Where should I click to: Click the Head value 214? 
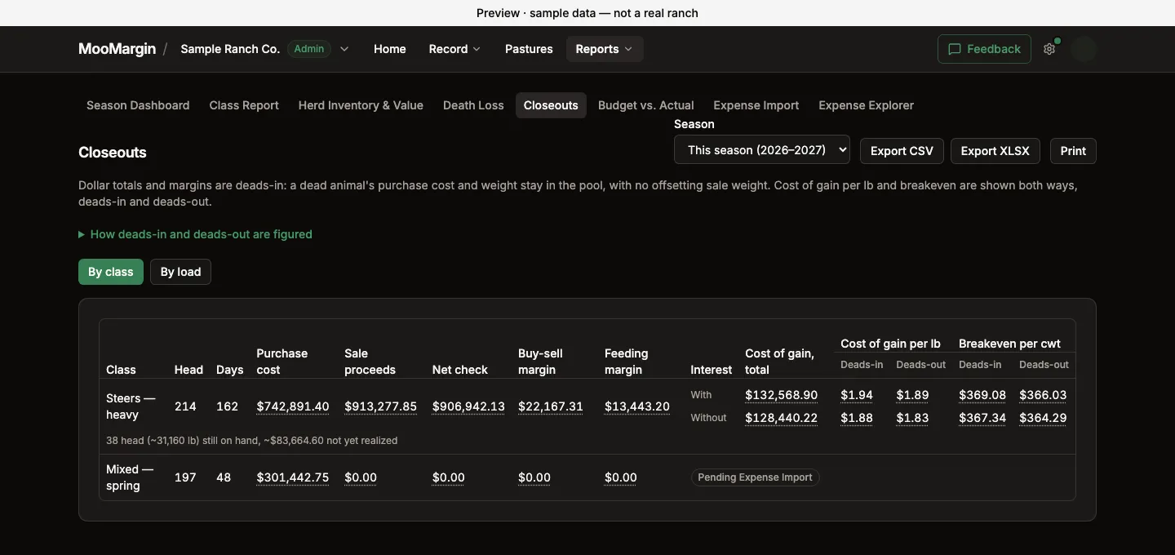(x=185, y=406)
